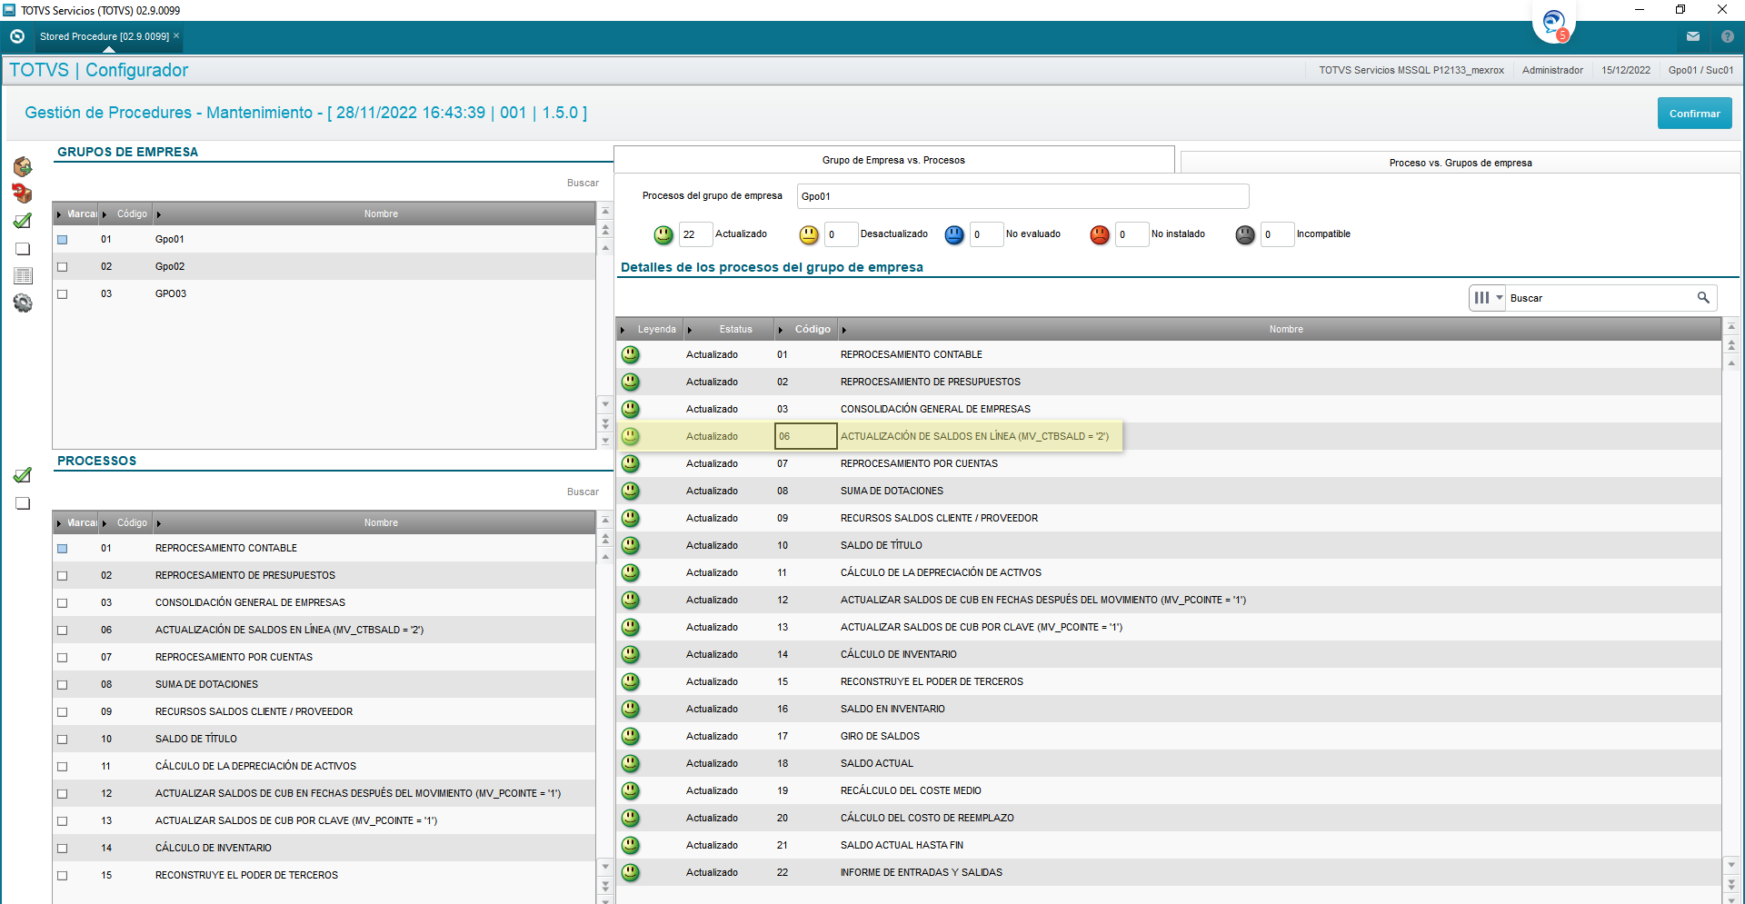The width and height of the screenshot is (1745, 904).
Task: Toggle the checkbox for group Gpo02
Action: 63,267
